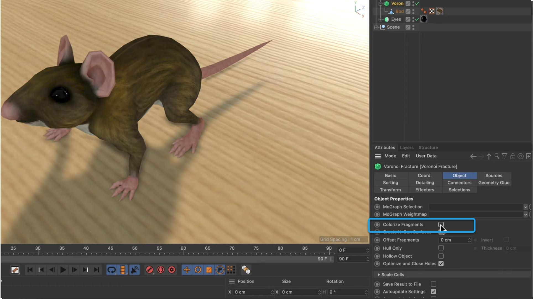Viewport: 533px width, 299px height.
Task: Enable the Colorize Fragments checkbox
Action: coord(441,225)
